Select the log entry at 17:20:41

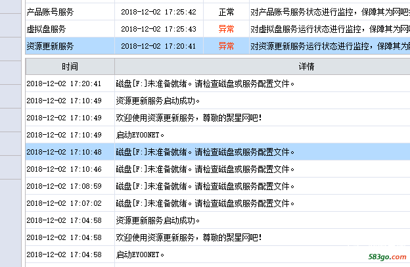[x=204, y=84]
